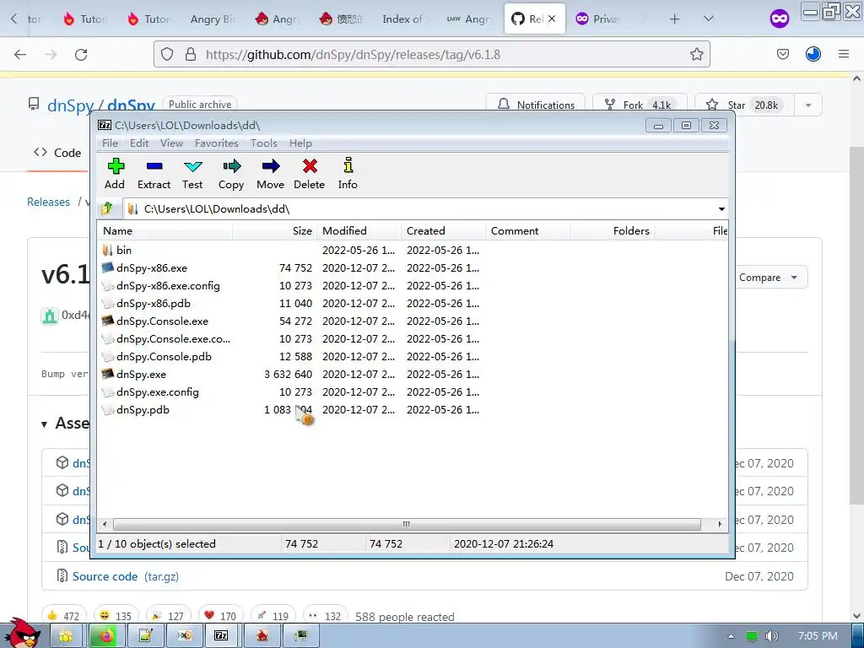Switch to the Private browsing tab

pos(598,19)
